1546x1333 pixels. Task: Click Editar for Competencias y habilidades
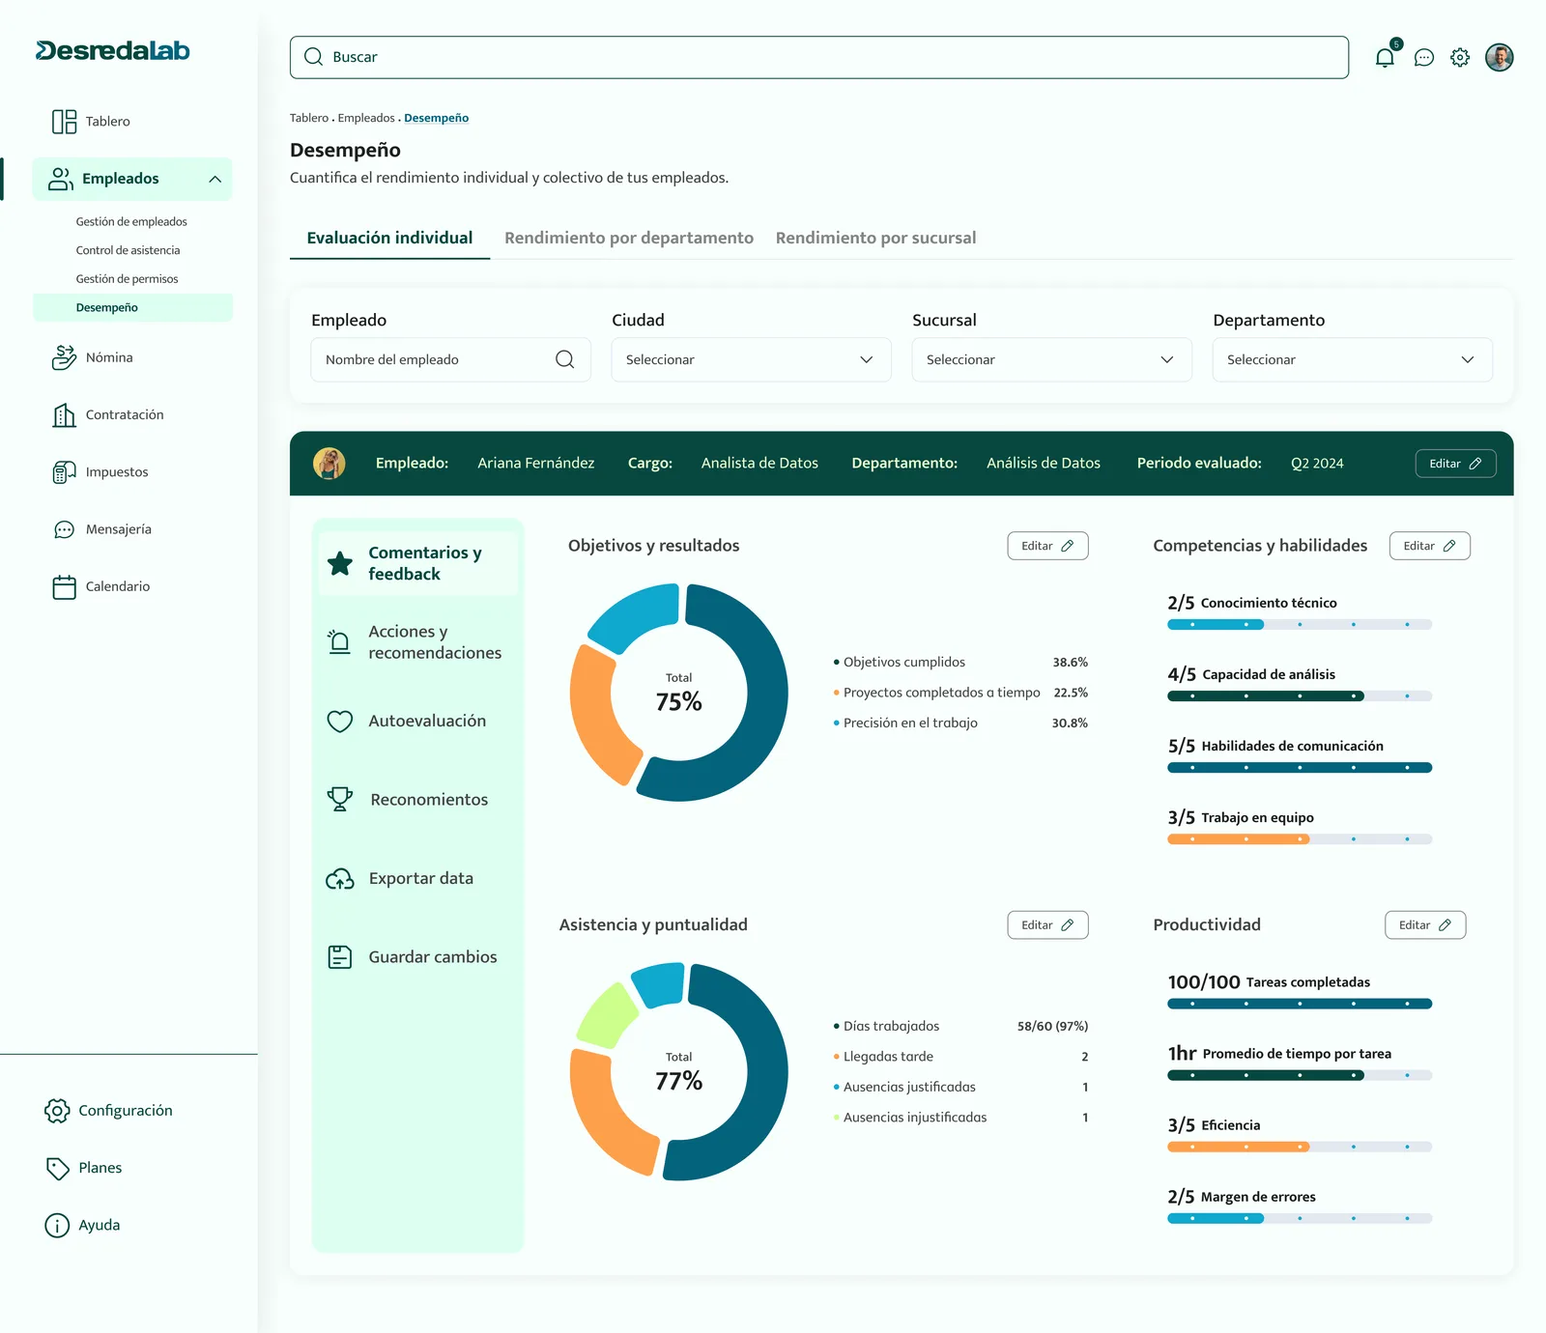click(x=1429, y=546)
